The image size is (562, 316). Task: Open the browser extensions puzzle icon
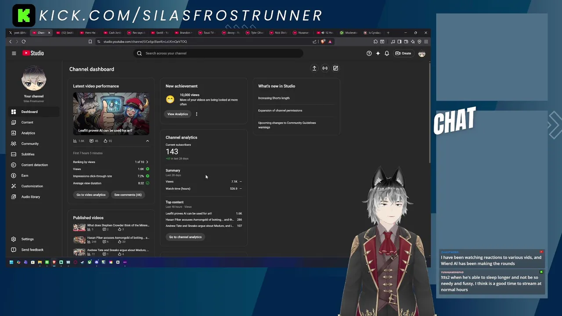tap(375, 42)
